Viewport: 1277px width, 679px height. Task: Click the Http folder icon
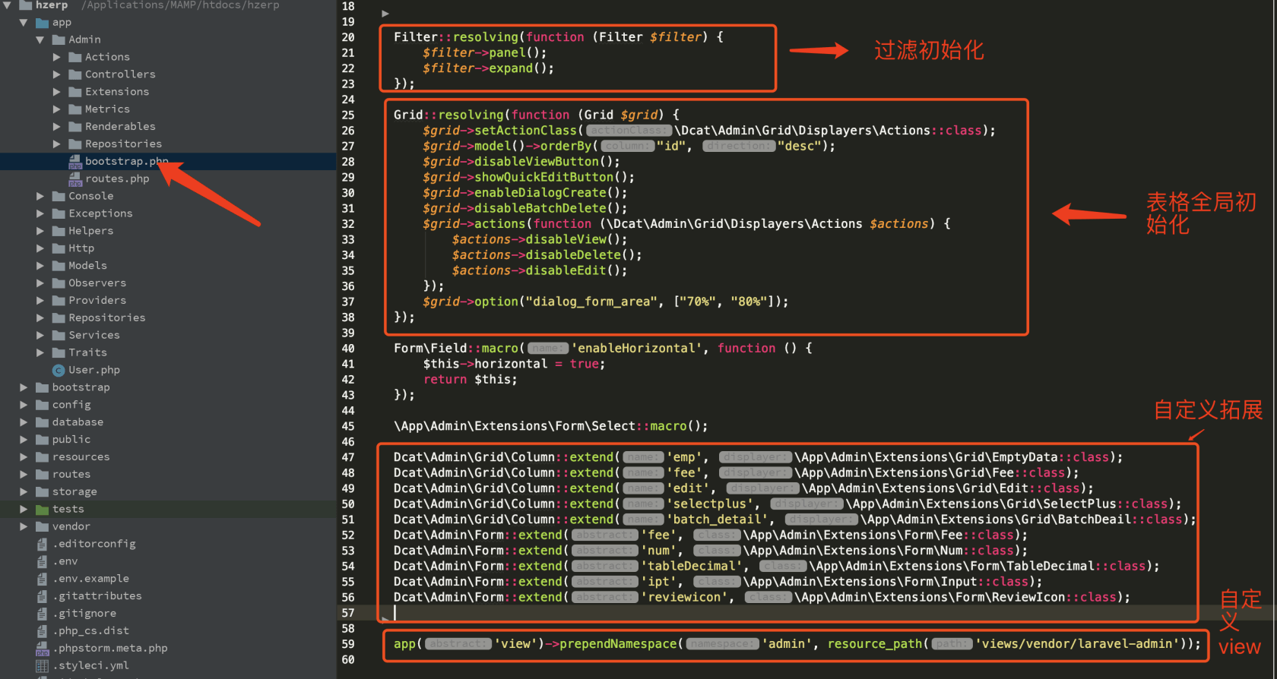click(x=59, y=248)
